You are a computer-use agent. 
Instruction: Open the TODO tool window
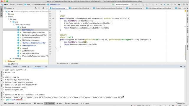point(85,103)
